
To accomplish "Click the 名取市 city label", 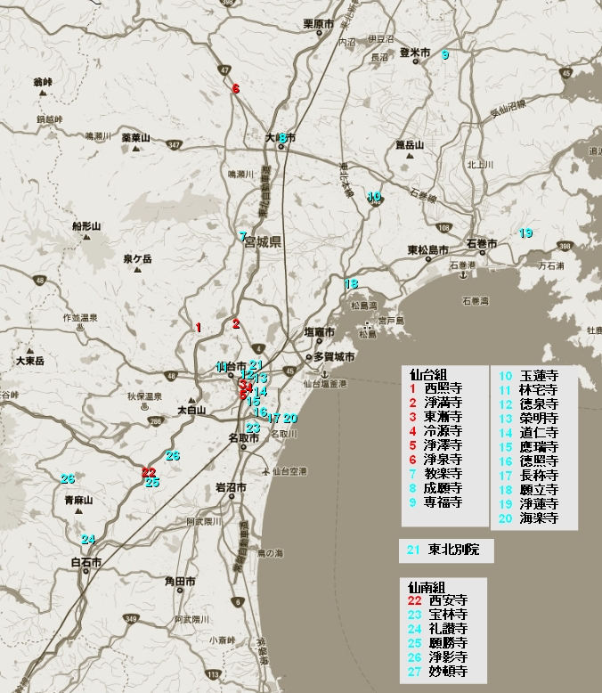I will click(243, 437).
